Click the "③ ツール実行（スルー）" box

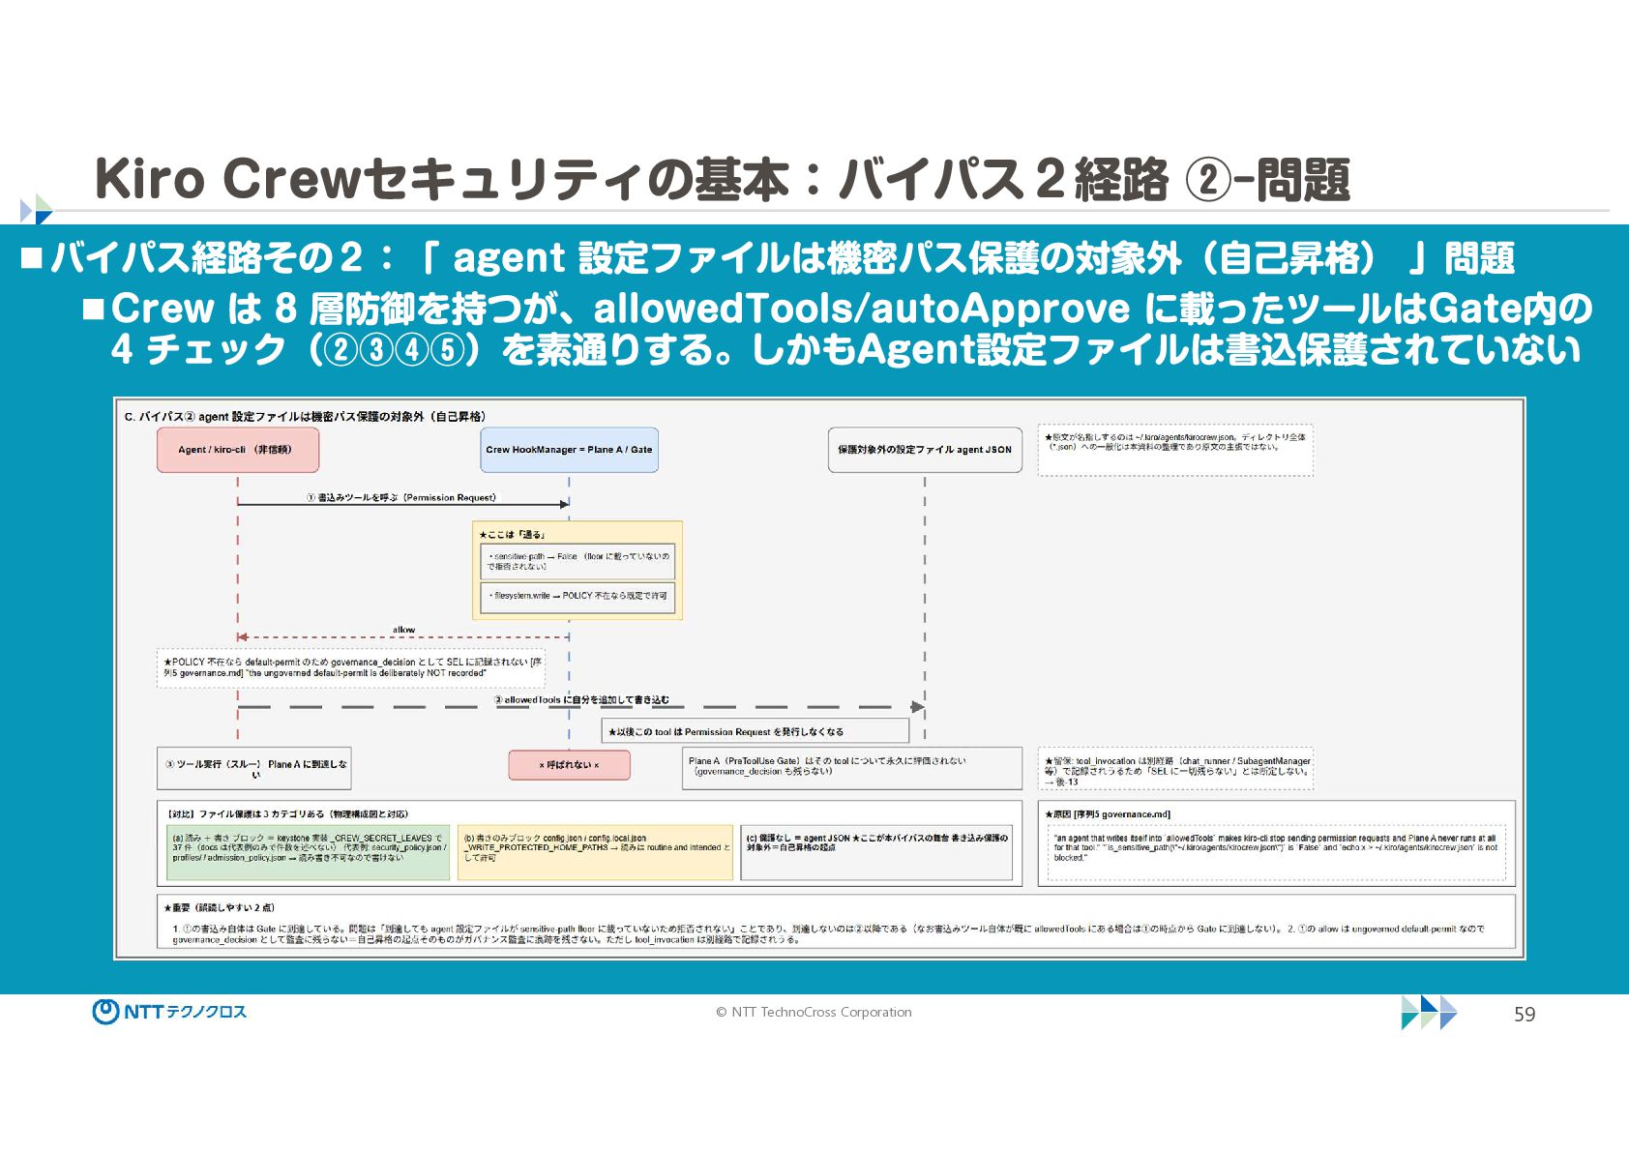tap(254, 769)
